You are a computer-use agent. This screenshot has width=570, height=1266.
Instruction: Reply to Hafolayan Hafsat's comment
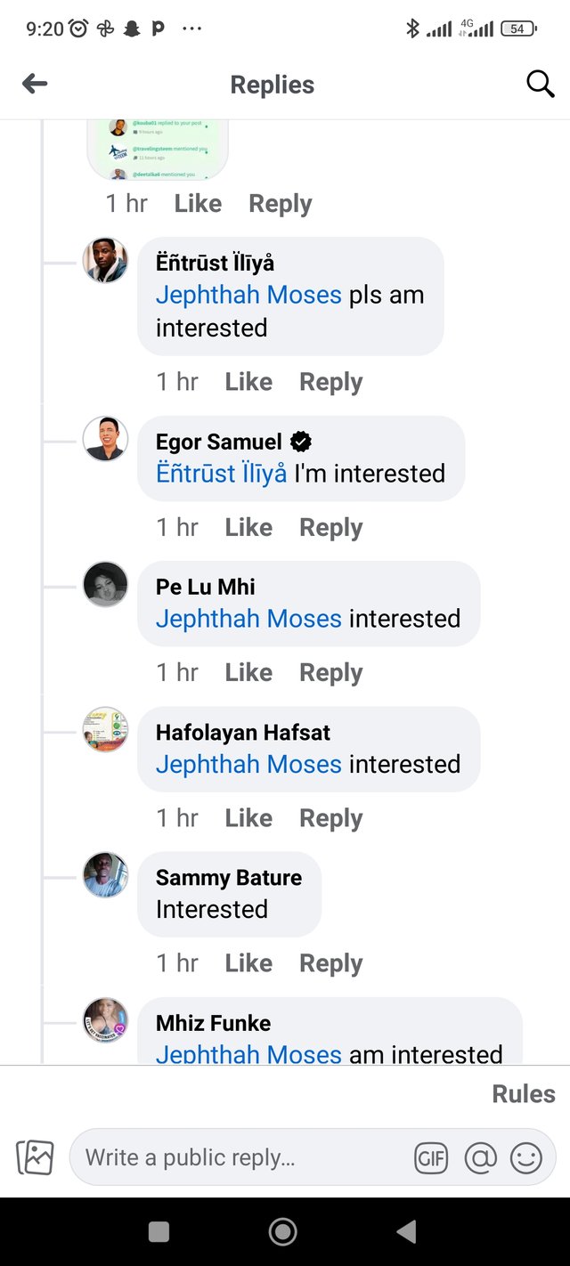pos(330,818)
